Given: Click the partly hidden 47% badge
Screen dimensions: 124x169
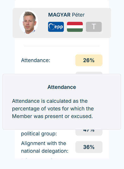Looking at the screenshot, I should [x=89, y=132].
